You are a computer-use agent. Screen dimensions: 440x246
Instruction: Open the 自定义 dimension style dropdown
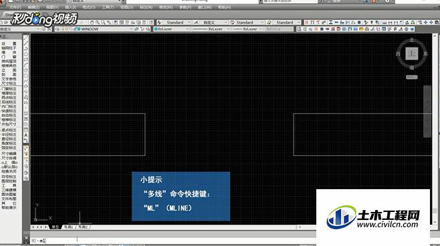click(x=225, y=22)
